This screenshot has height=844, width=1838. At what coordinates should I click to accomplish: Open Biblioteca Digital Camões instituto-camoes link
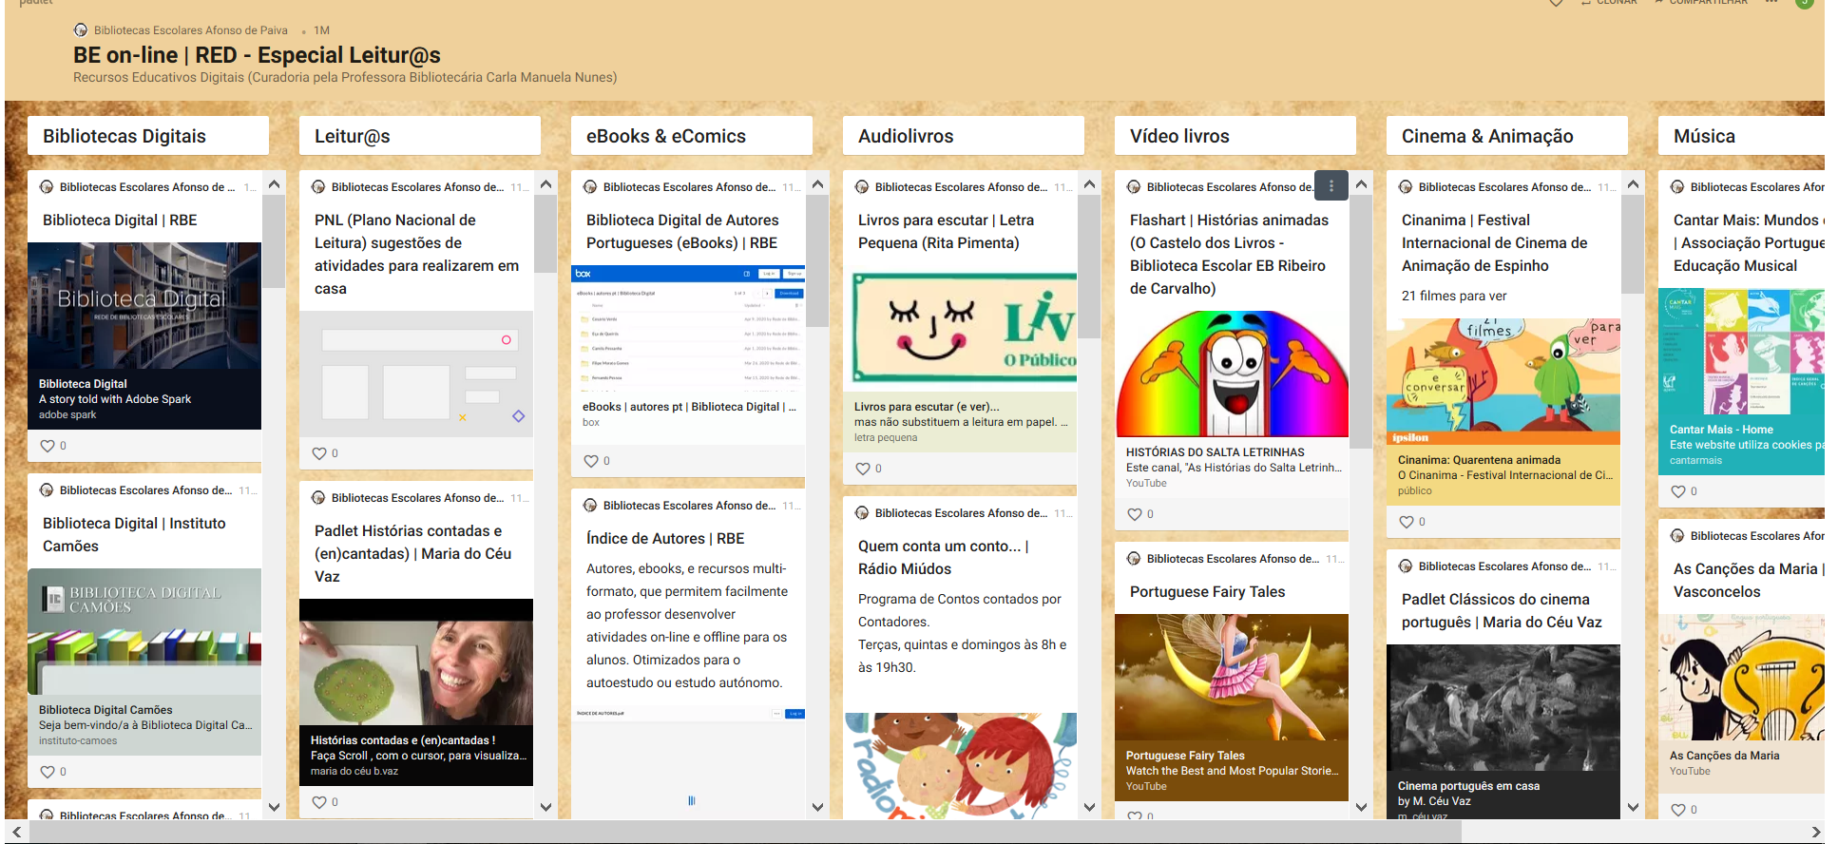pos(144,725)
